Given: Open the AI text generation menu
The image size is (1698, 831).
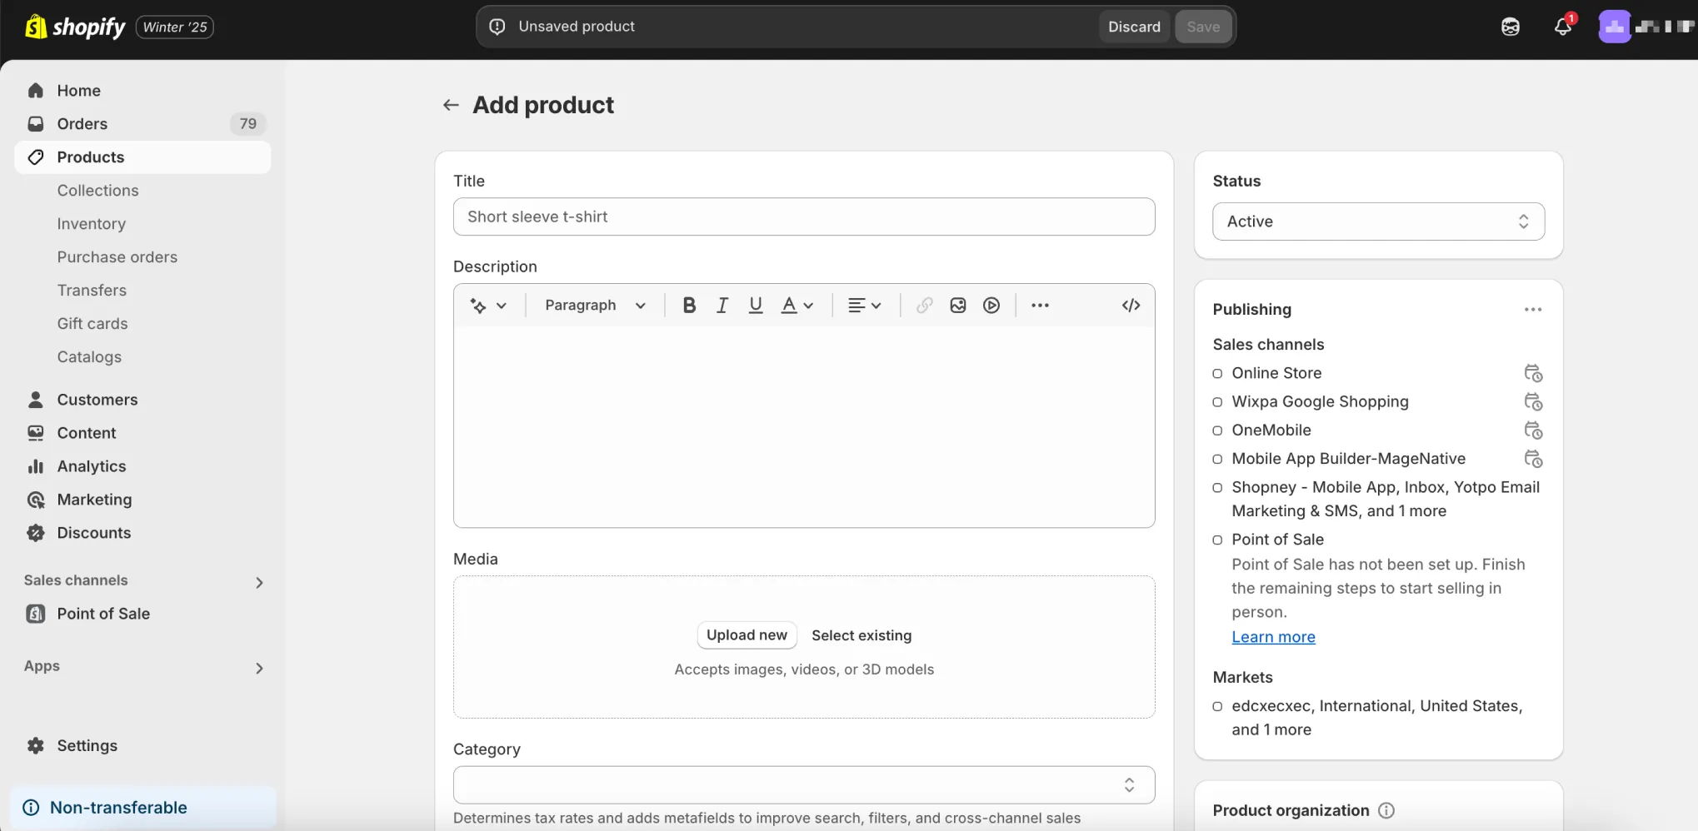Looking at the screenshot, I should 488,306.
